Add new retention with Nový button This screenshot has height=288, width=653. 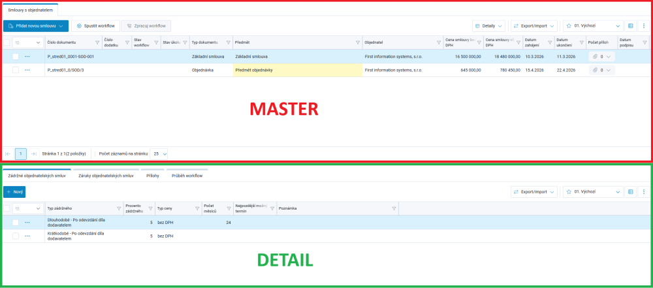tap(14, 192)
